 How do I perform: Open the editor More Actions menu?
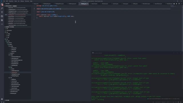click(182, 4)
